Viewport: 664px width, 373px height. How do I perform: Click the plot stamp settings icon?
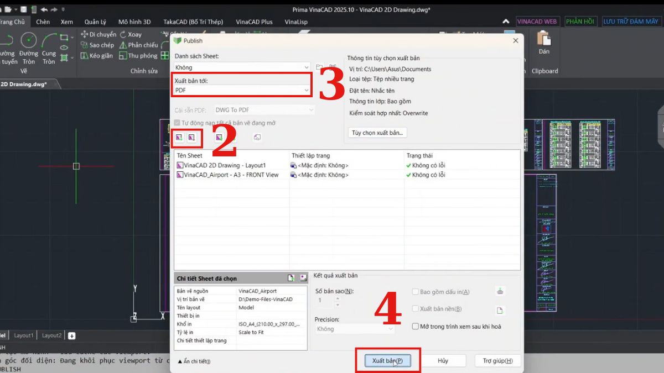pyautogui.click(x=500, y=292)
